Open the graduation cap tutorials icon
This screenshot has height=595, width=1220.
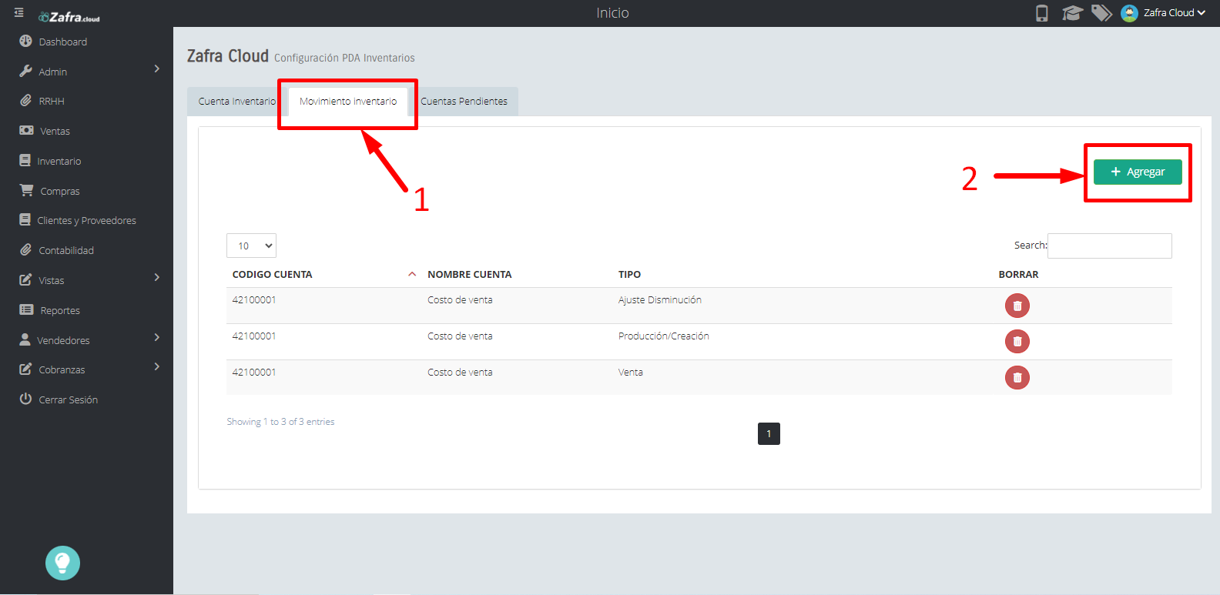pyautogui.click(x=1072, y=13)
